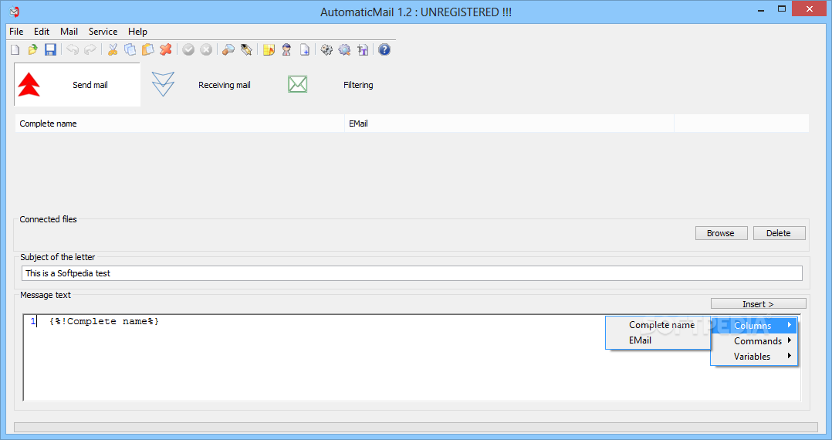Open the File menu
The width and height of the screenshot is (832, 440).
(16, 32)
